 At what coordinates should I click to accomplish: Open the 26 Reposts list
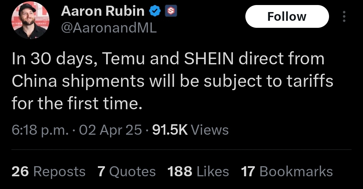48,172
